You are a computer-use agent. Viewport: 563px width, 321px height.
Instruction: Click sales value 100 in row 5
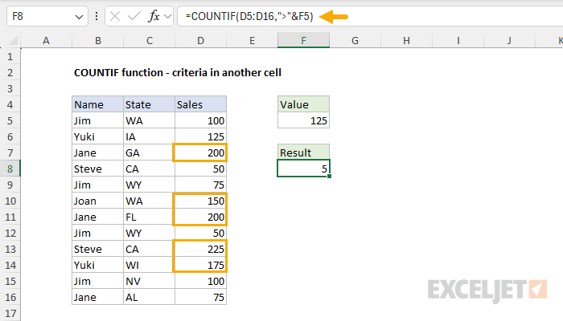pos(201,120)
